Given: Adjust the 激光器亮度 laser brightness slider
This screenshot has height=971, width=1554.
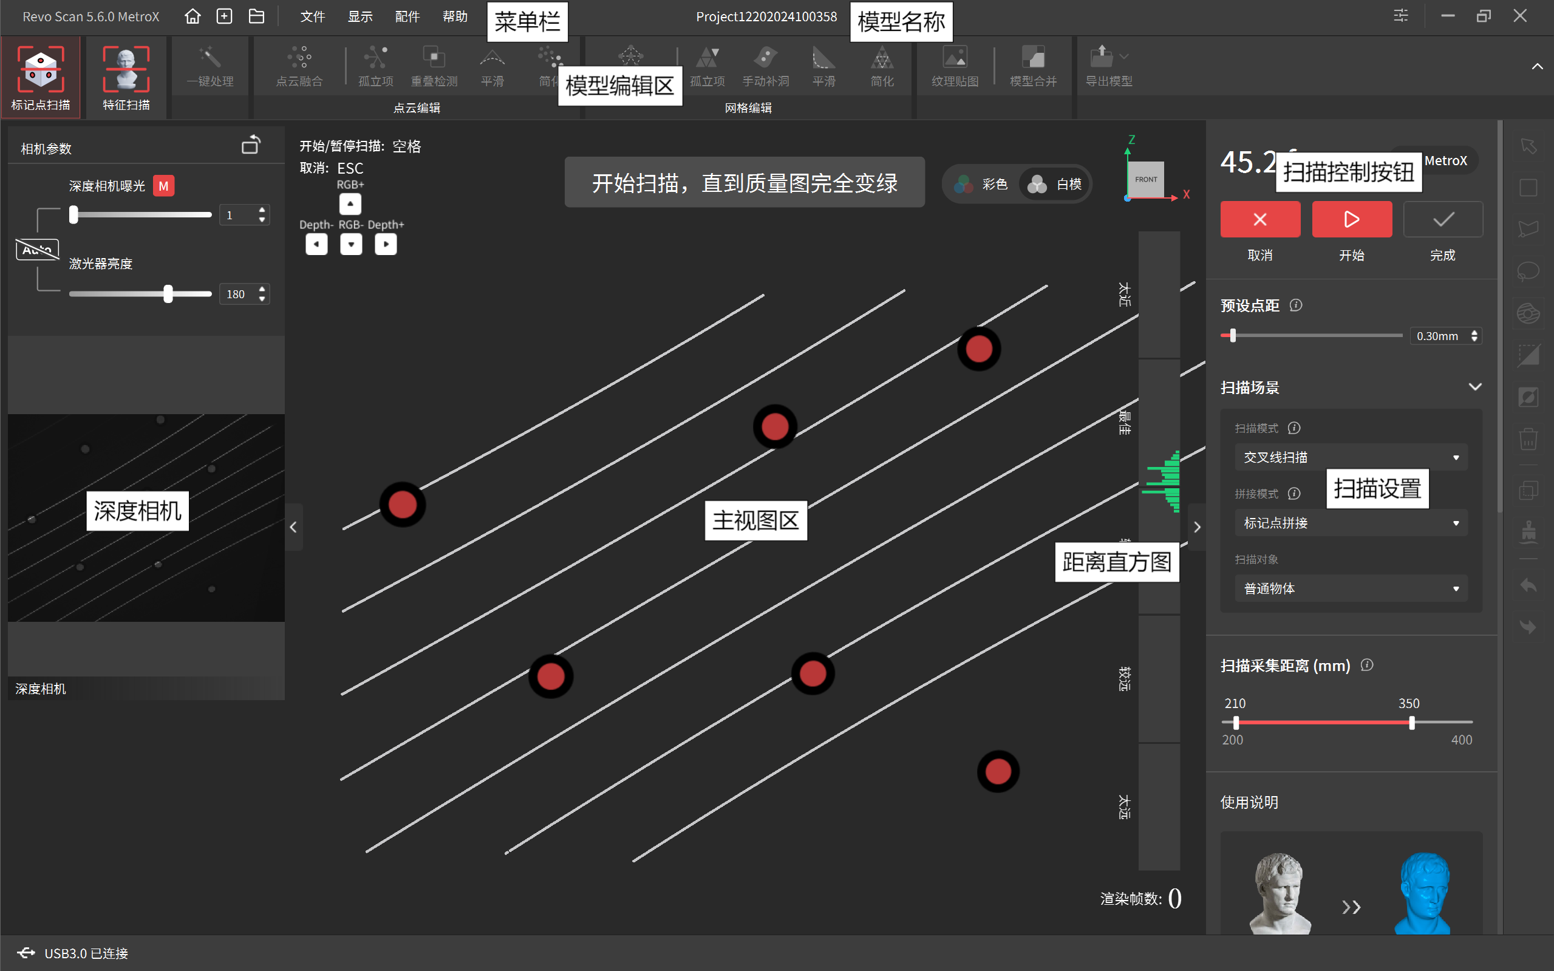Looking at the screenshot, I should 140,293.
